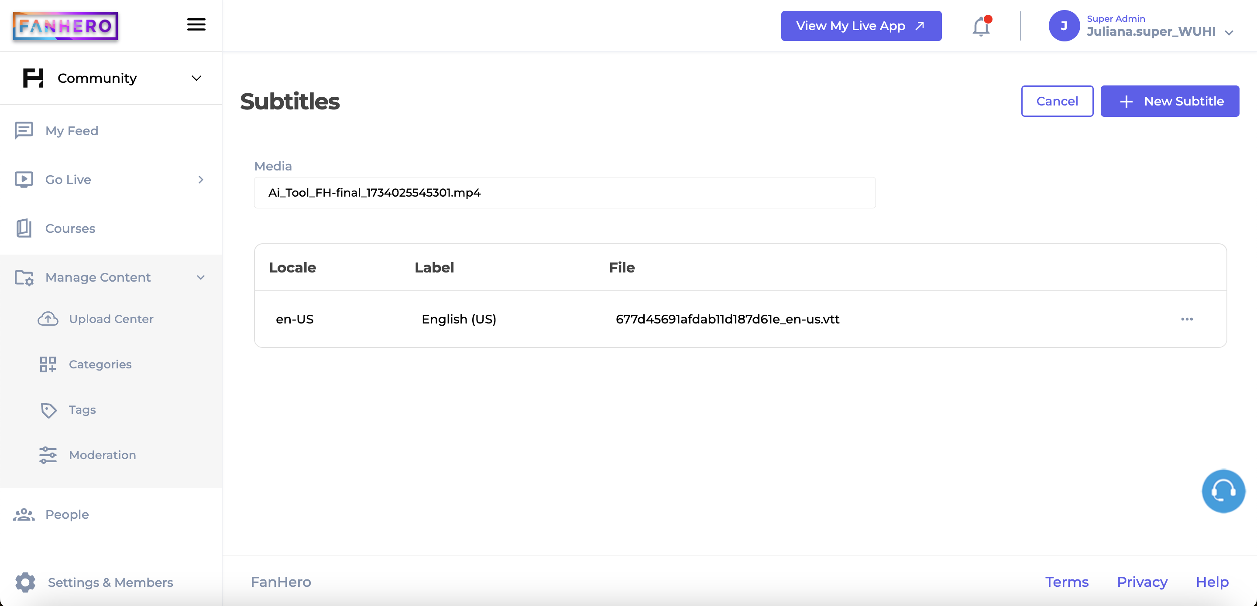Click the Moderation sliders icon
This screenshot has width=1257, height=606.
pos(48,455)
